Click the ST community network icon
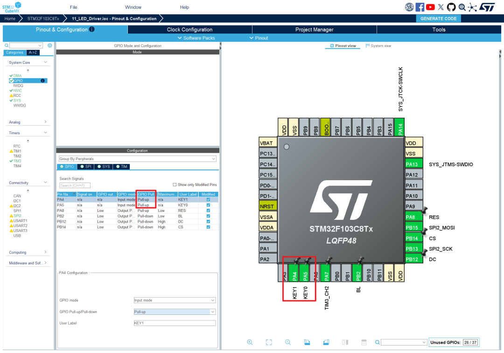This screenshot has height=353, width=504. (472, 7)
